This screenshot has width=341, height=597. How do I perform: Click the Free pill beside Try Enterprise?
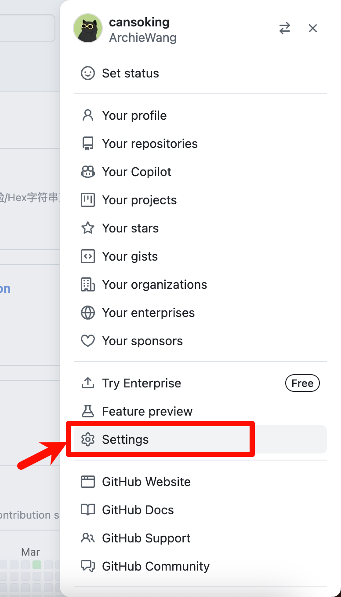click(x=302, y=383)
